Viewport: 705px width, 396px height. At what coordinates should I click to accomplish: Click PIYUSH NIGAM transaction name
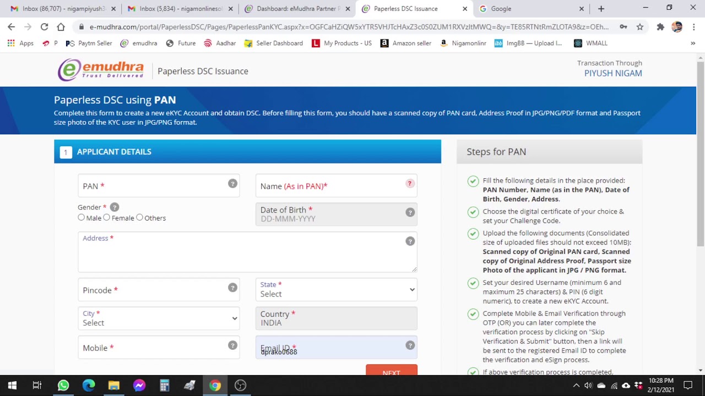[x=613, y=73]
